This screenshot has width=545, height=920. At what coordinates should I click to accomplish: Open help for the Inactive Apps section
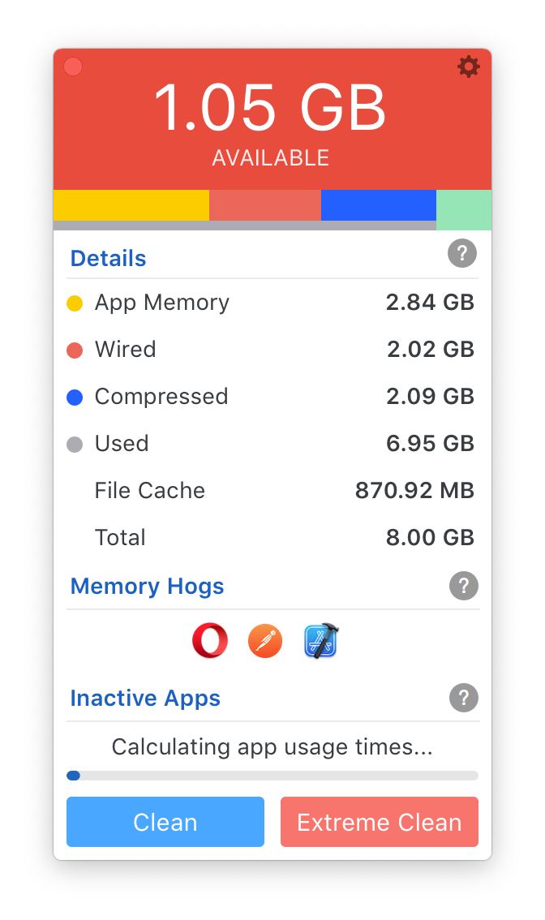coord(463,698)
